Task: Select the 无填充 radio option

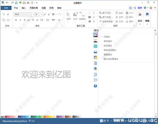Action: (x=102, y=37)
